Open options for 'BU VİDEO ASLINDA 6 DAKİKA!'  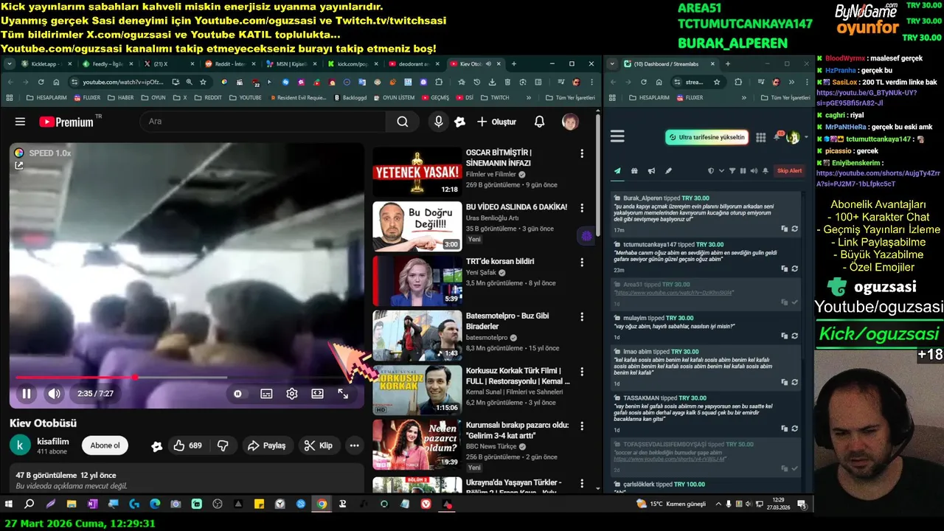point(582,208)
